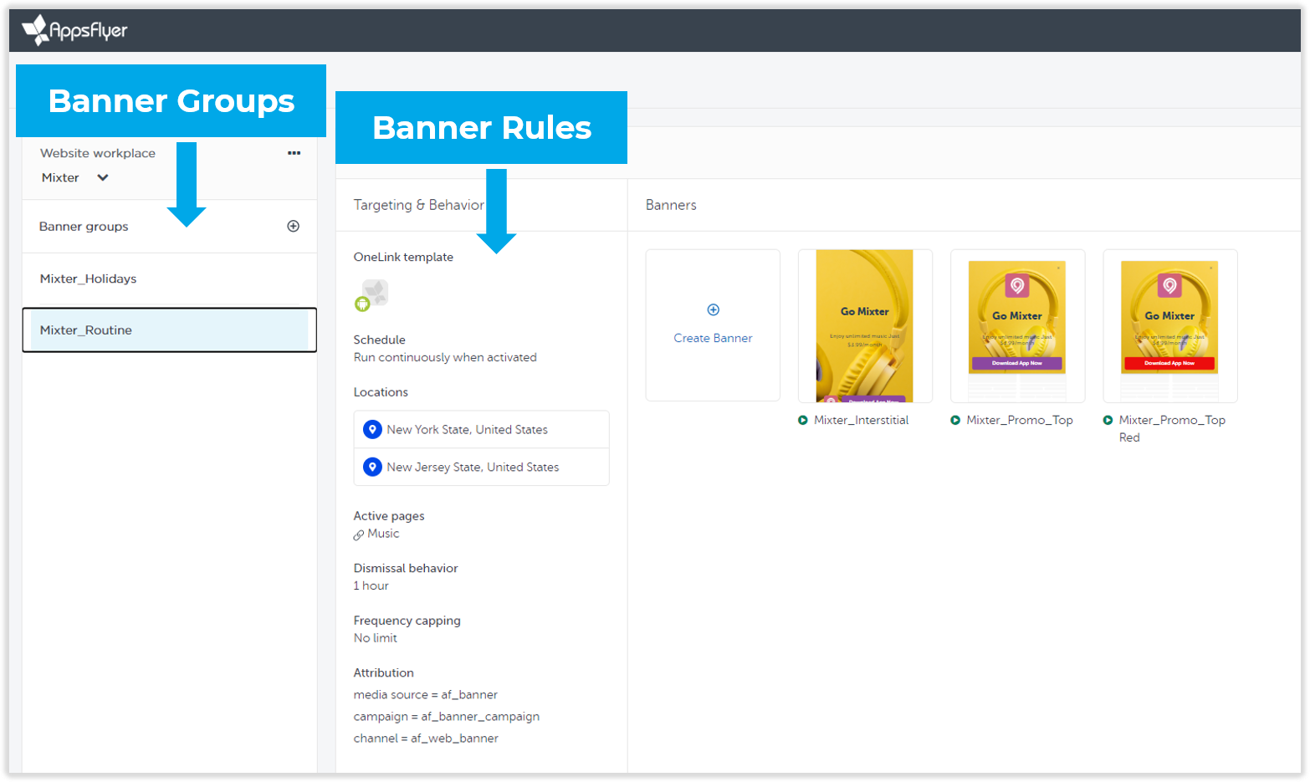Viewport: 1310px width, 782px height.
Task: Open the Mixter_Promo_Top purple banner thumbnail
Action: coord(1017,325)
